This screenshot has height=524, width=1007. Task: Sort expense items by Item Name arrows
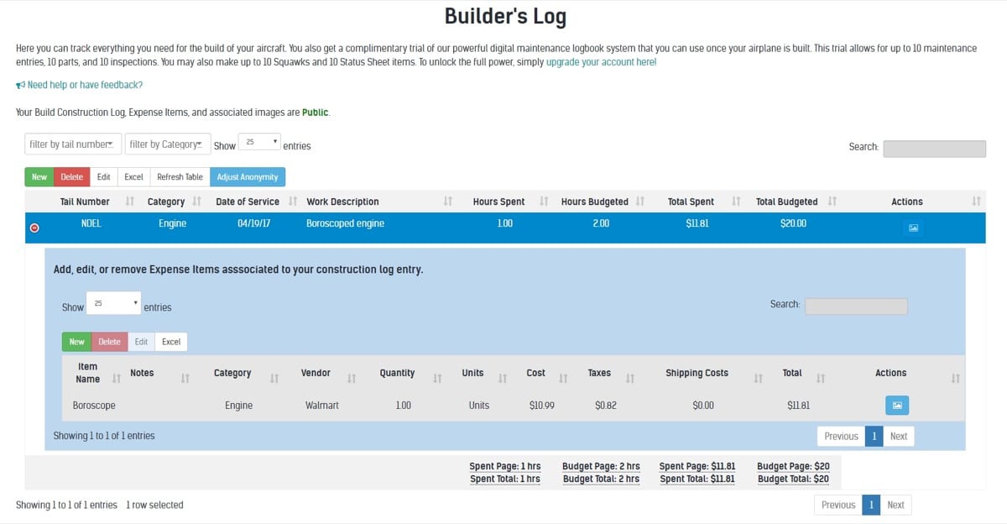(117, 379)
